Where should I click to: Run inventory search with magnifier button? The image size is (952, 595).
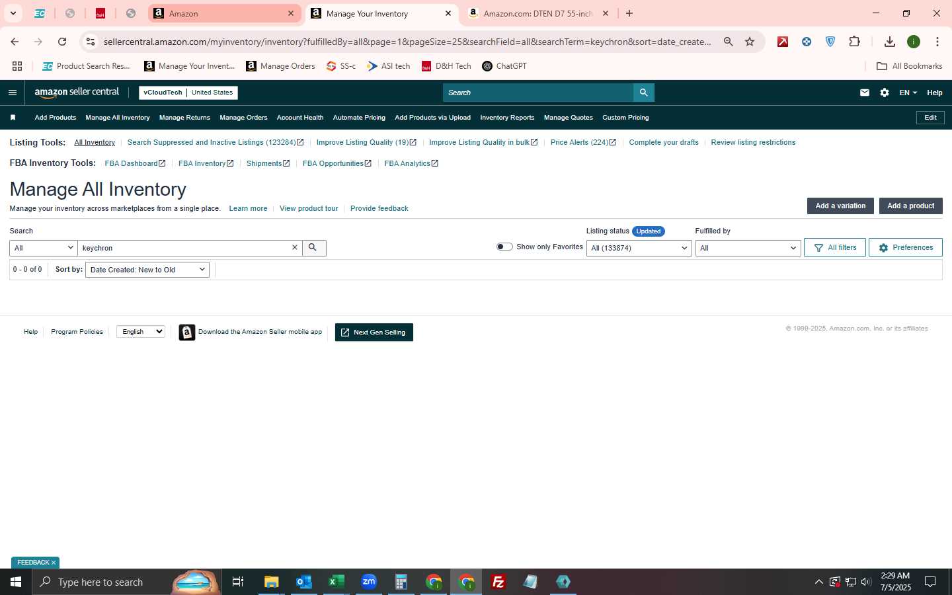coord(313,248)
